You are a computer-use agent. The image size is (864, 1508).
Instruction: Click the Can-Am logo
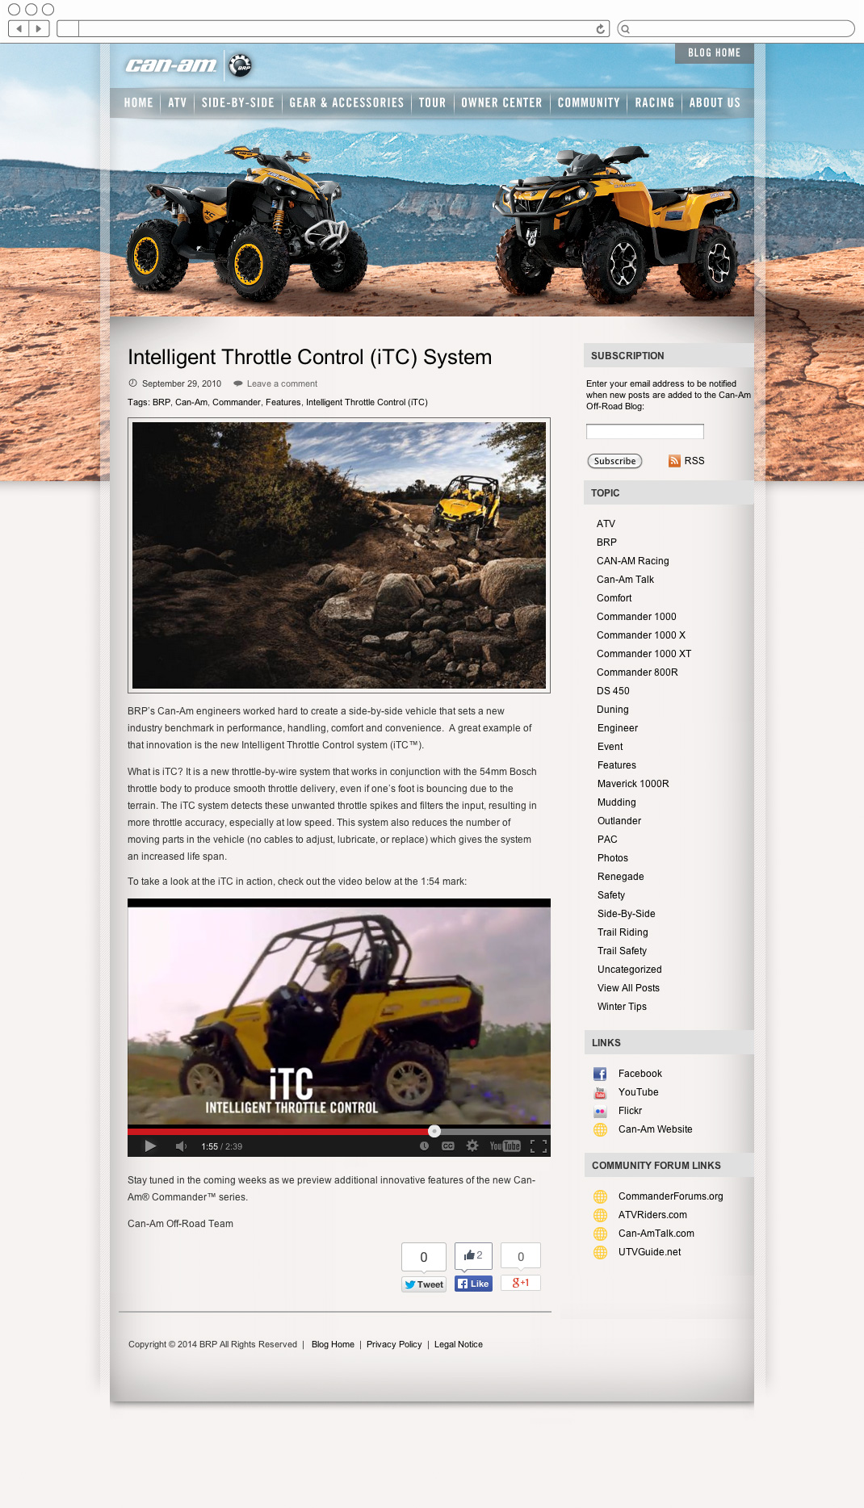(x=171, y=65)
